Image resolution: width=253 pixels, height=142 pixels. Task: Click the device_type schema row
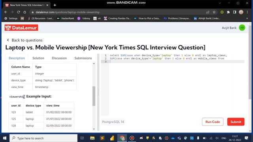click(x=43, y=80)
